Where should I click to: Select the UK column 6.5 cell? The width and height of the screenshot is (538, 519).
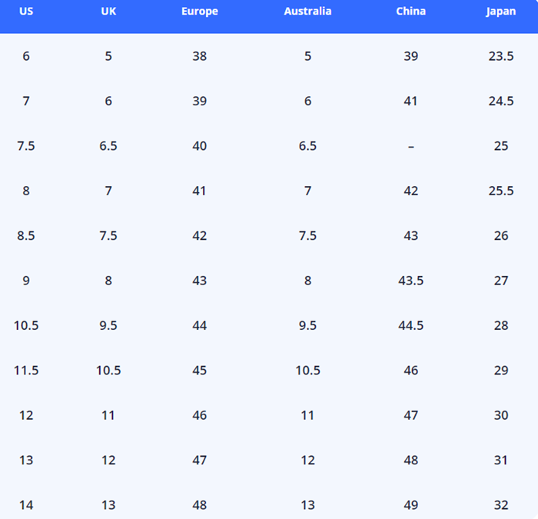click(108, 146)
